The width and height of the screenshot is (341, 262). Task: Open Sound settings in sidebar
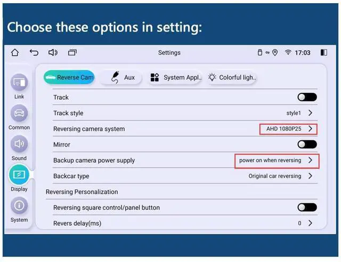(x=19, y=145)
